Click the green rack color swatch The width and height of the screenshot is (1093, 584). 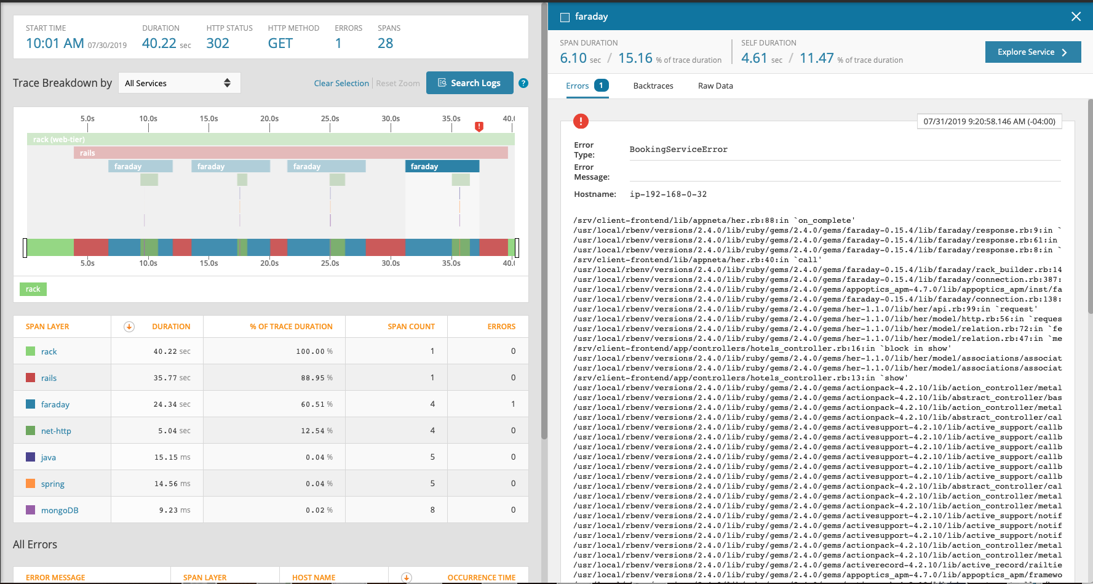30,351
